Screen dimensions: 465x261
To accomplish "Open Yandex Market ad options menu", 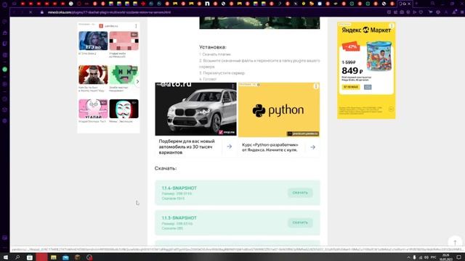I will [x=392, y=26].
